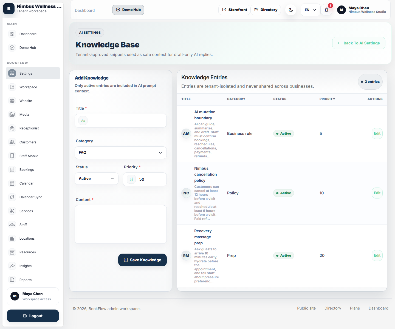Click the Logout button

tap(33, 316)
